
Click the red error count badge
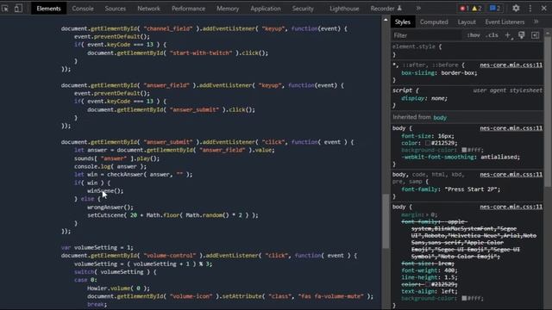(x=464, y=8)
